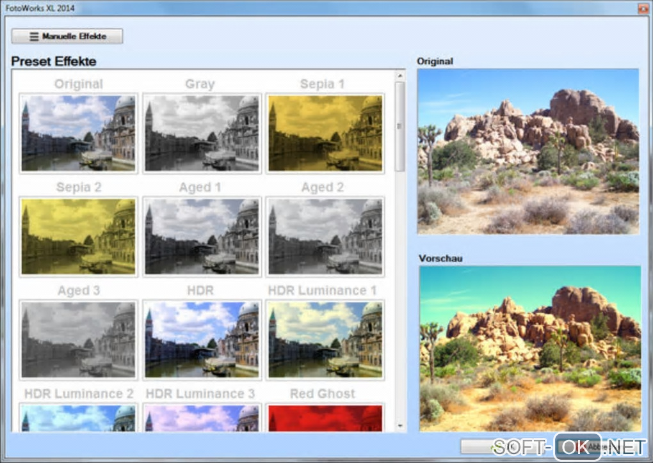Image resolution: width=653 pixels, height=463 pixels.
Task: Click the 'Aged 3' label text
Action: click(x=79, y=290)
